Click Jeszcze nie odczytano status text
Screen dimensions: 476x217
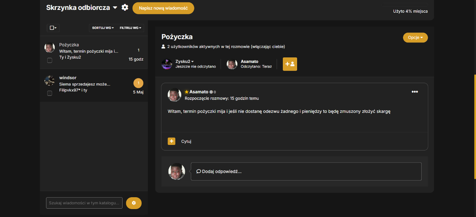(x=196, y=67)
